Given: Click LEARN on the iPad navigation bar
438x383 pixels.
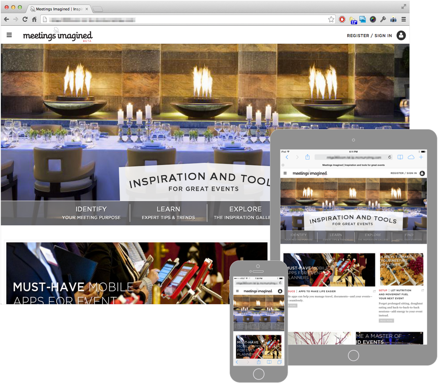Looking at the screenshot, I should point(336,237).
